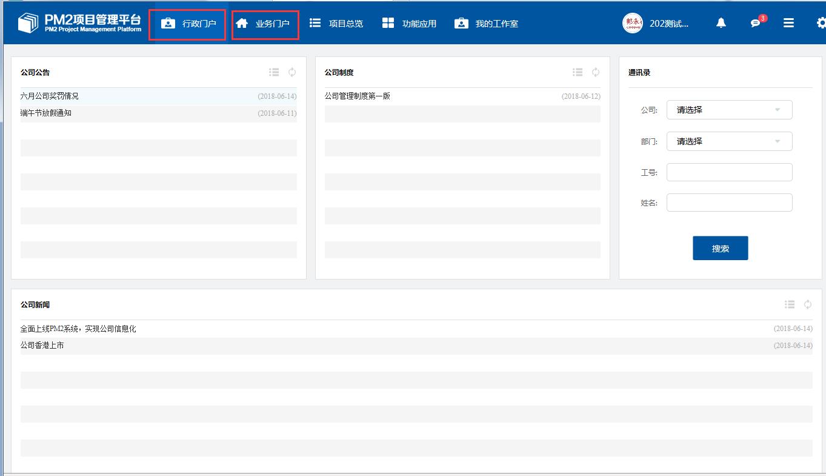Switch to the 业务门户 tab
This screenshot has width=826, height=476.
(265, 24)
